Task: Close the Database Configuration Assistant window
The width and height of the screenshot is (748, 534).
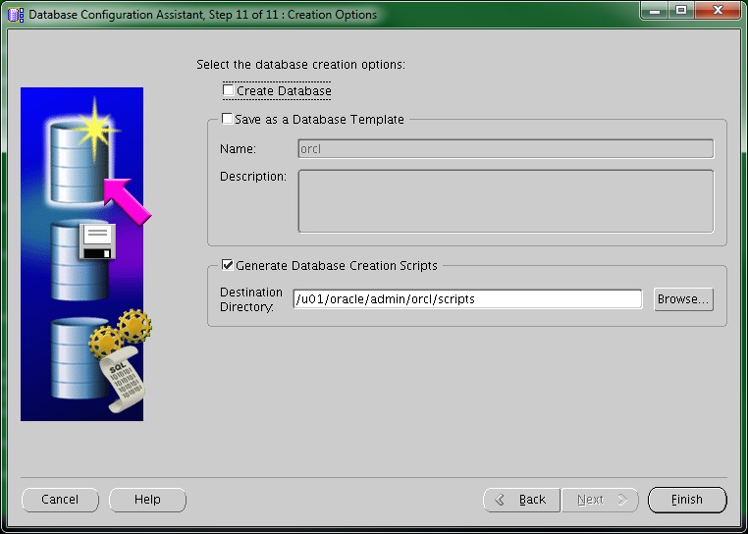Action: (x=718, y=11)
